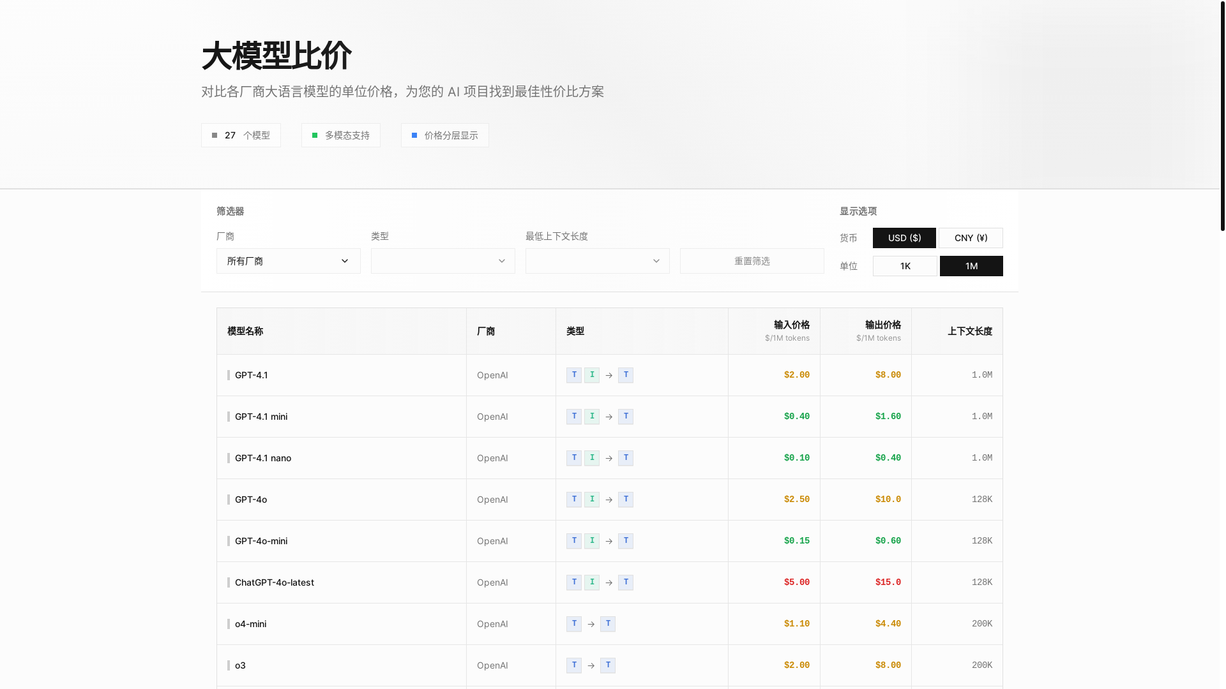Click the 大模型比价 page heading
The image size is (1226, 689).
point(276,56)
